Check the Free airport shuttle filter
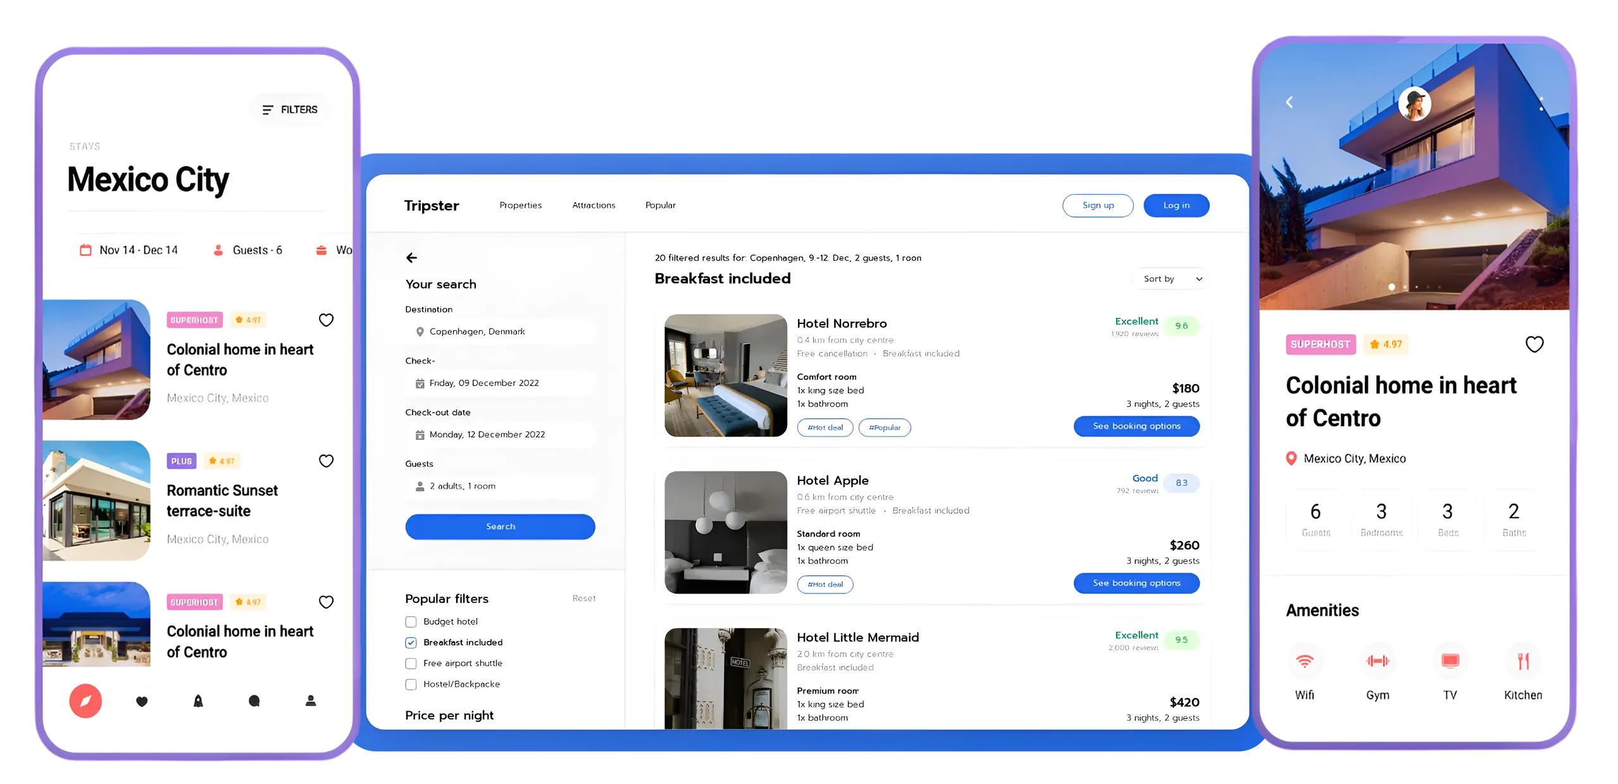This screenshot has height=784, width=1618. [411, 664]
